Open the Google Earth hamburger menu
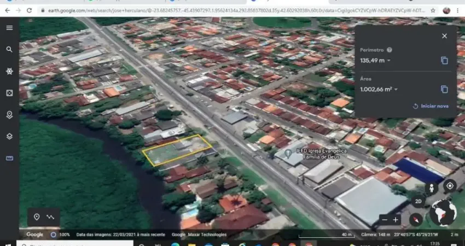Viewport: 465px width, 246px height. [9, 28]
